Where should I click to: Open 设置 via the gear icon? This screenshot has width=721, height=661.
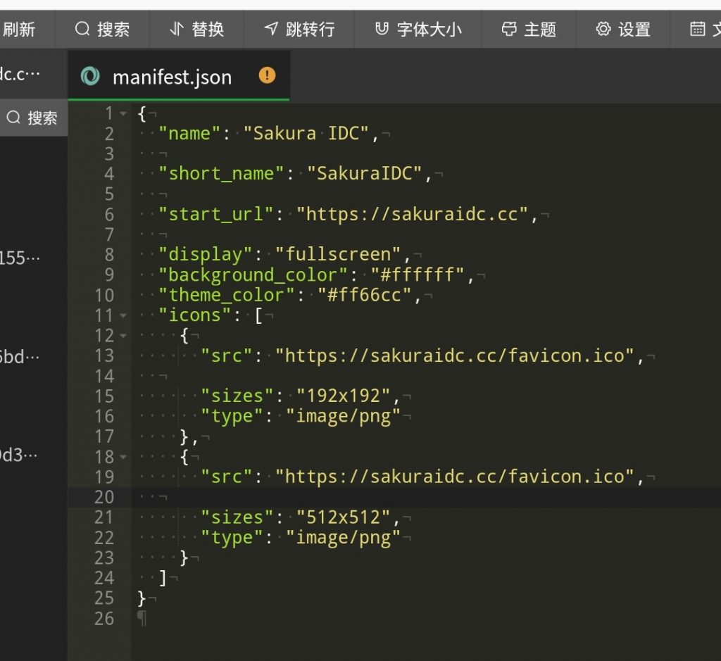coord(603,29)
